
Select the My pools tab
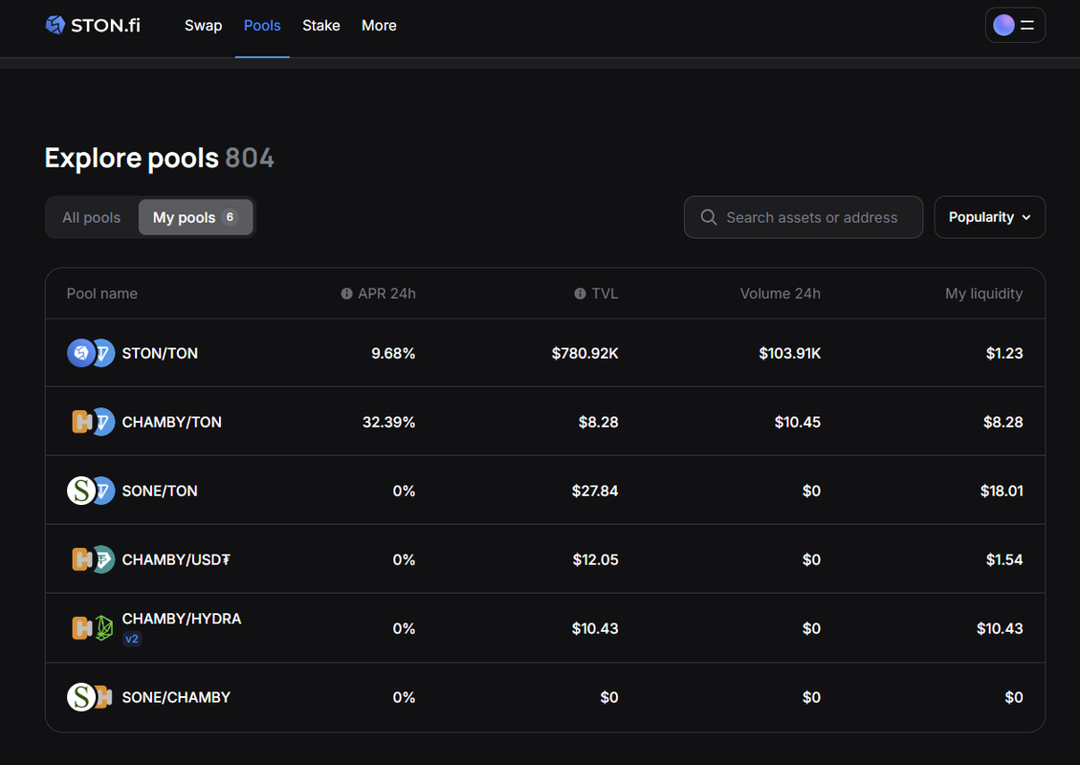click(x=195, y=218)
